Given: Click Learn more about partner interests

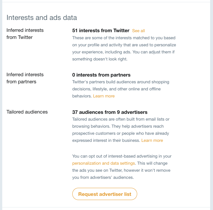Looking at the screenshot, I should point(104,96).
